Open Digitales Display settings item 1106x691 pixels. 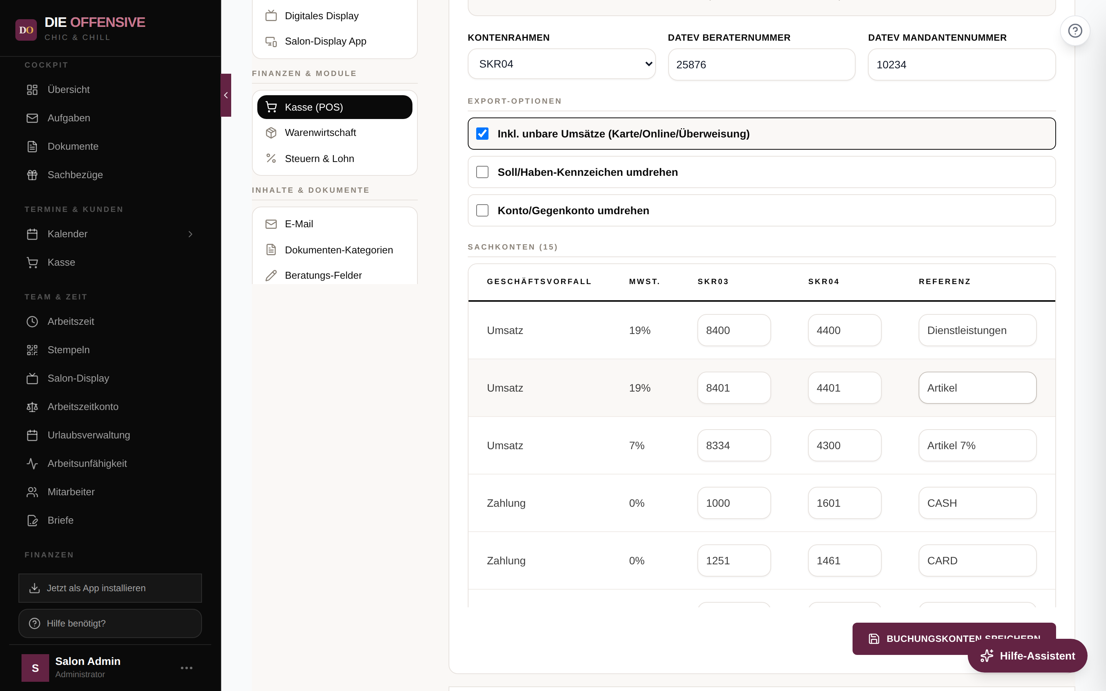(x=334, y=15)
